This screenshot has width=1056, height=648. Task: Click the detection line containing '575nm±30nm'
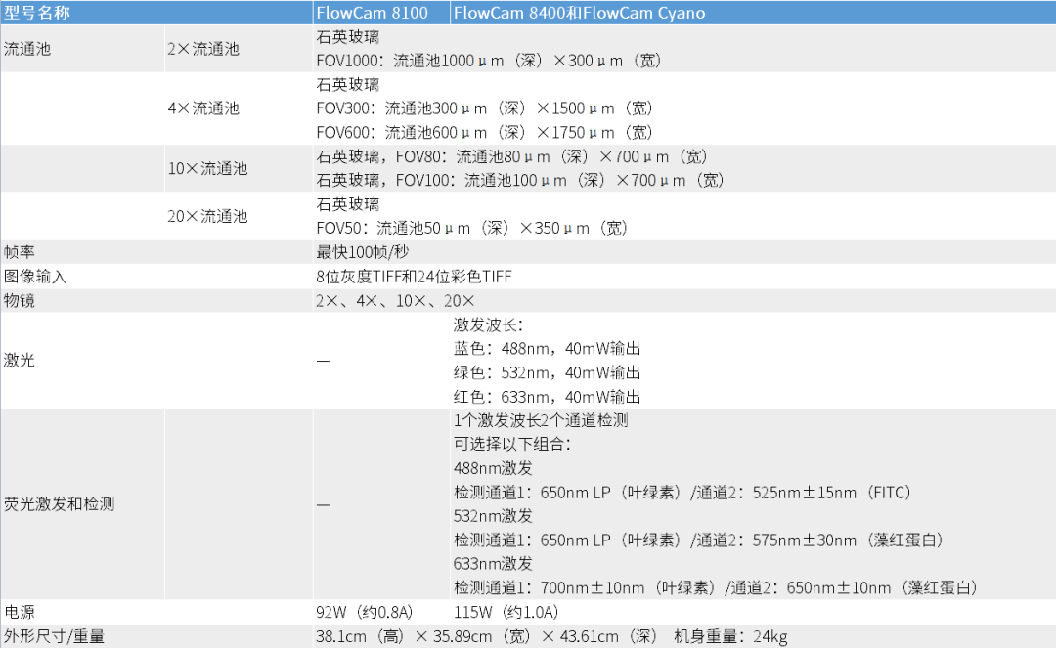pyautogui.click(x=699, y=540)
